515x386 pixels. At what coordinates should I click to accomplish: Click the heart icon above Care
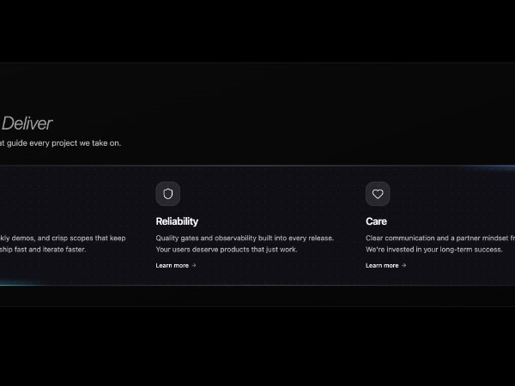pyautogui.click(x=378, y=194)
